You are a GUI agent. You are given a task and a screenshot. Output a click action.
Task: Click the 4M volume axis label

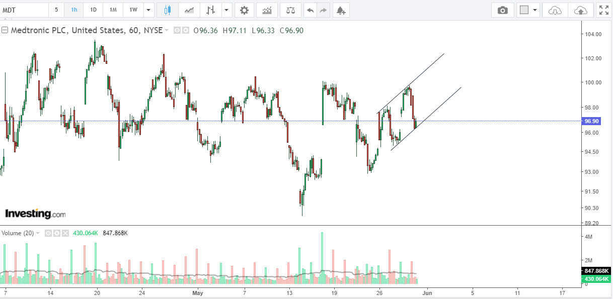tap(590, 237)
